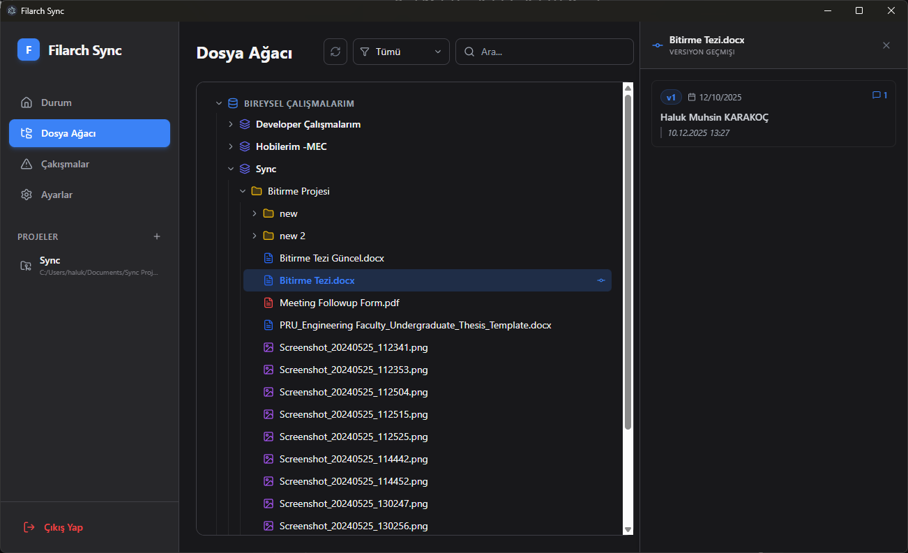Expand the 'new 2' folder
The image size is (908, 553).
point(255,236)
